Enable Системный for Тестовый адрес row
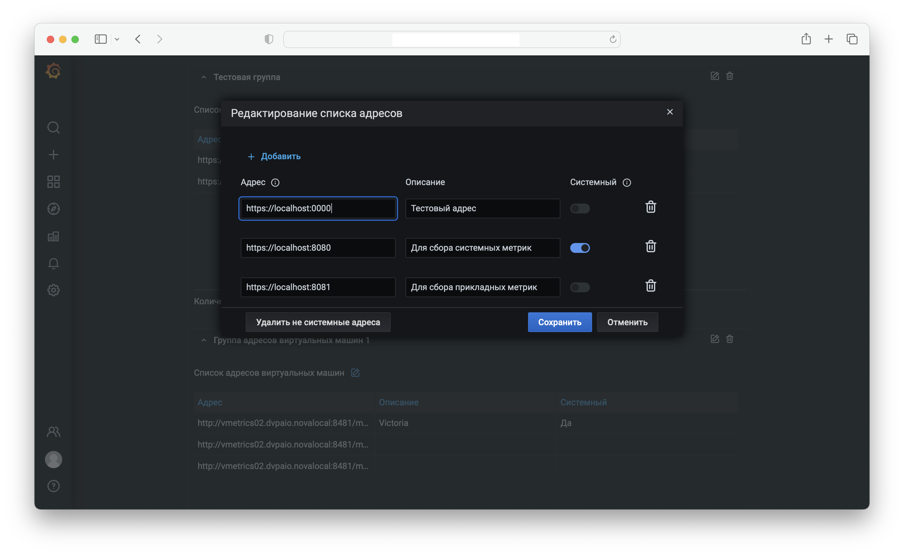 [x=580, y=209]
